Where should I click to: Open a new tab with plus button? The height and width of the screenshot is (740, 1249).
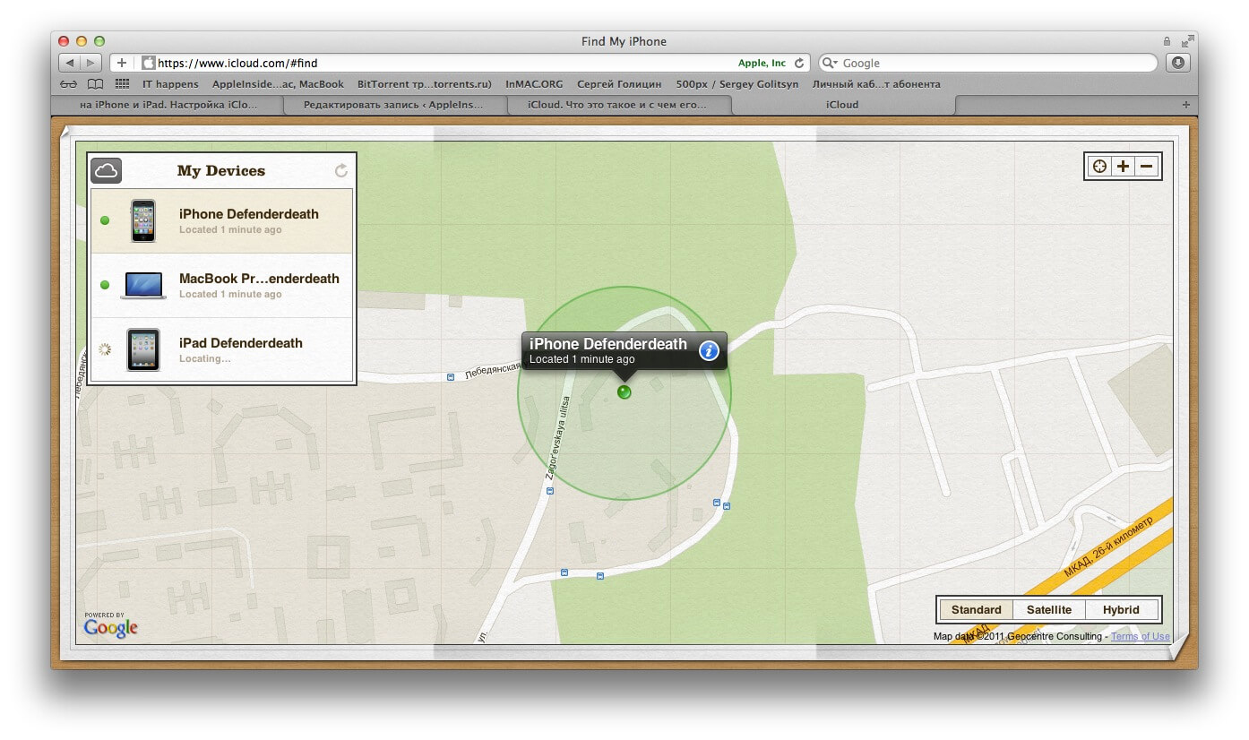point(1186,105)
